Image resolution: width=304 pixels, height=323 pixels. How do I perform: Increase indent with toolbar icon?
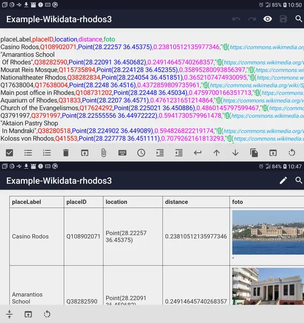coord(160,153)
